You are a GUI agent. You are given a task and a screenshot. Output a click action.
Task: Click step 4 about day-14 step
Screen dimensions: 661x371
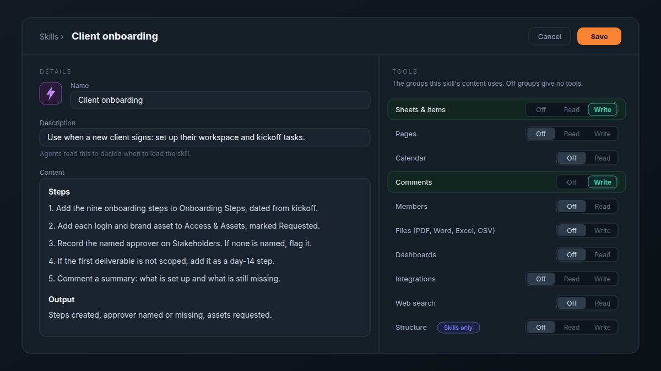point(161,261)
